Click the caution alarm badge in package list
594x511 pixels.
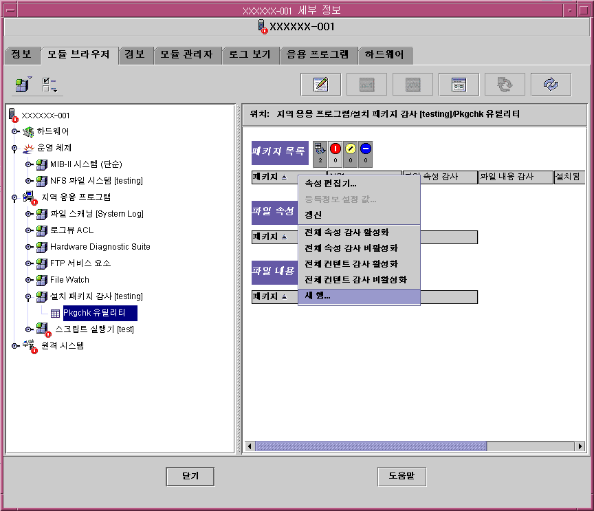coord(351,149)
